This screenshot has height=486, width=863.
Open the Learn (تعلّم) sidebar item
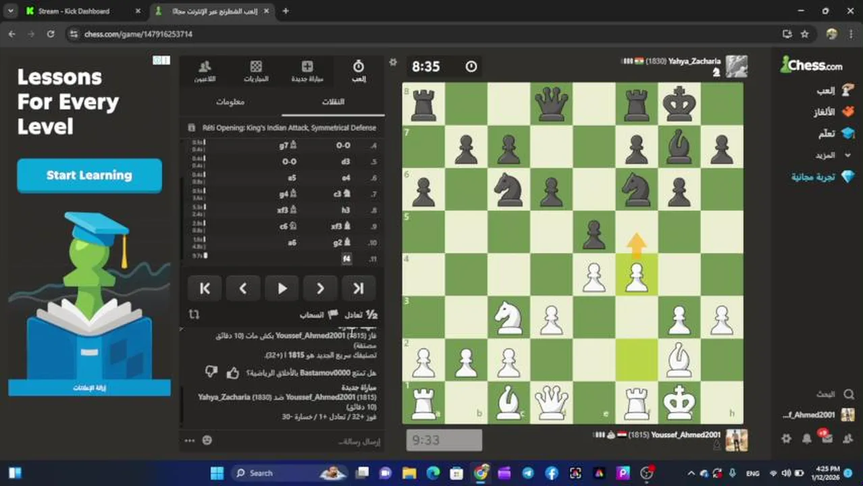[x=836, y=134]
